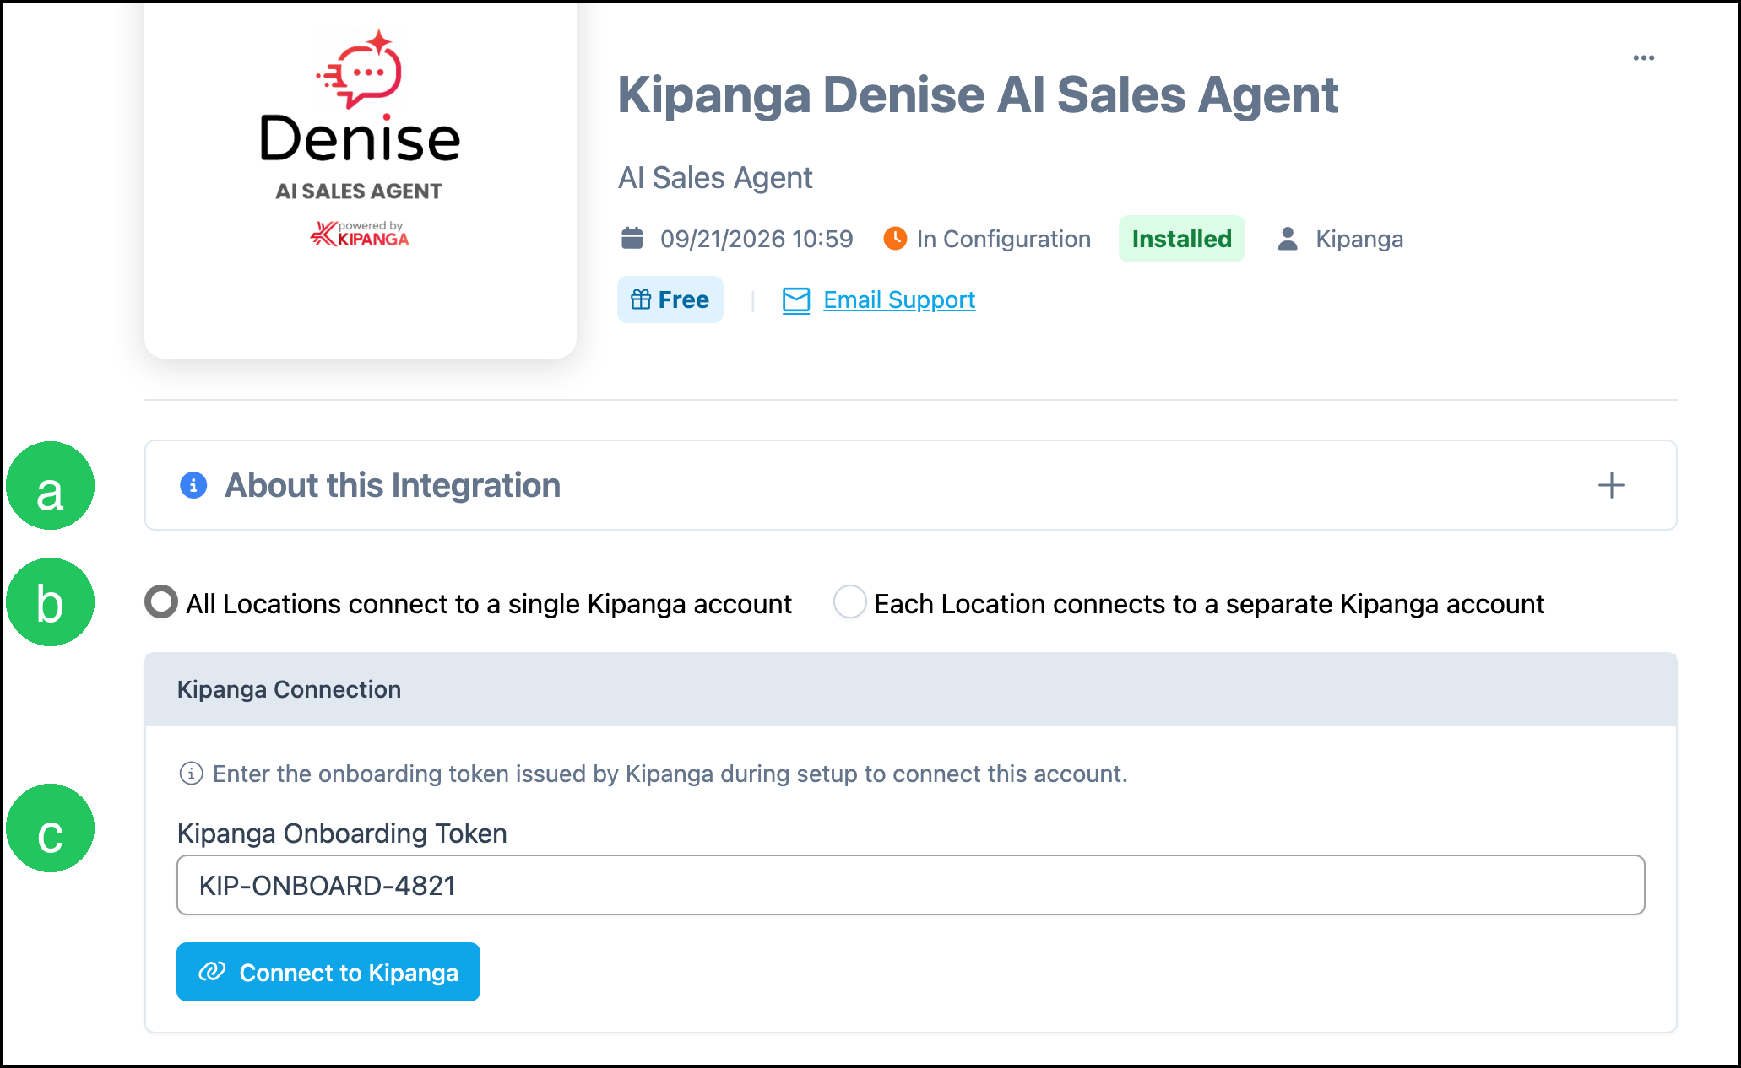
Task: Select Each Location connects to separate account
Action: pyautogui.click(x=849, y=602)
